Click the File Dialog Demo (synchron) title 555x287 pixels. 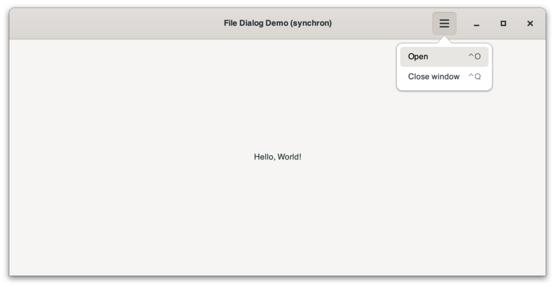(x=277, y=23)
